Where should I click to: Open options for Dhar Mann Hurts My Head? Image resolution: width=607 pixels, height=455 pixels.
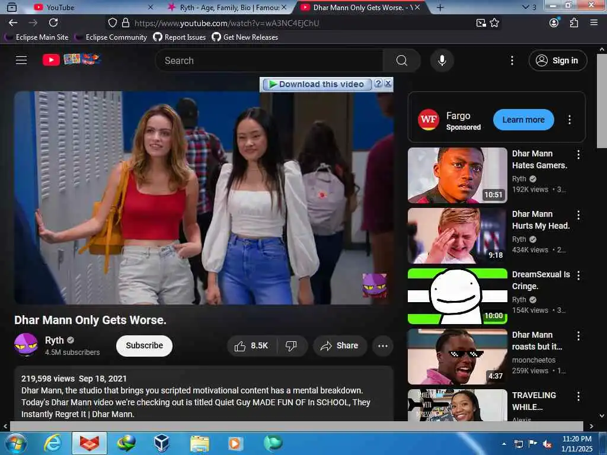pos(579,215)
